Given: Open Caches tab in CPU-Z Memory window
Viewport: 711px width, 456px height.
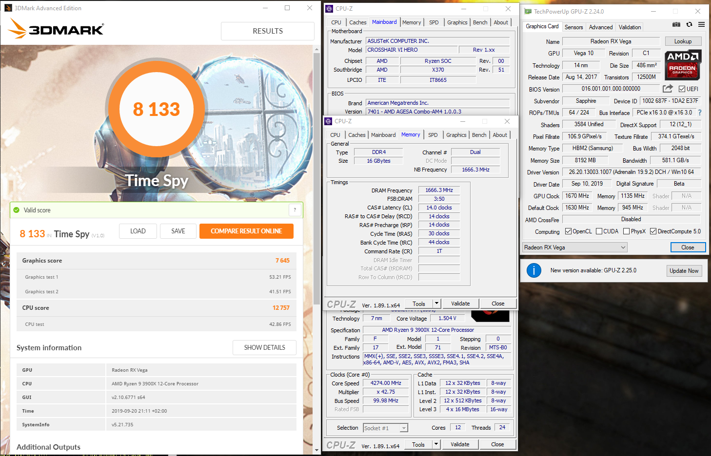Looking at the screenshot, I should [356, 135].
